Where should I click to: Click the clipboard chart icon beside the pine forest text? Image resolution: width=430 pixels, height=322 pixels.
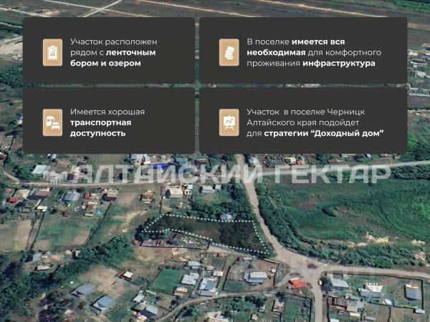(52, 52)
